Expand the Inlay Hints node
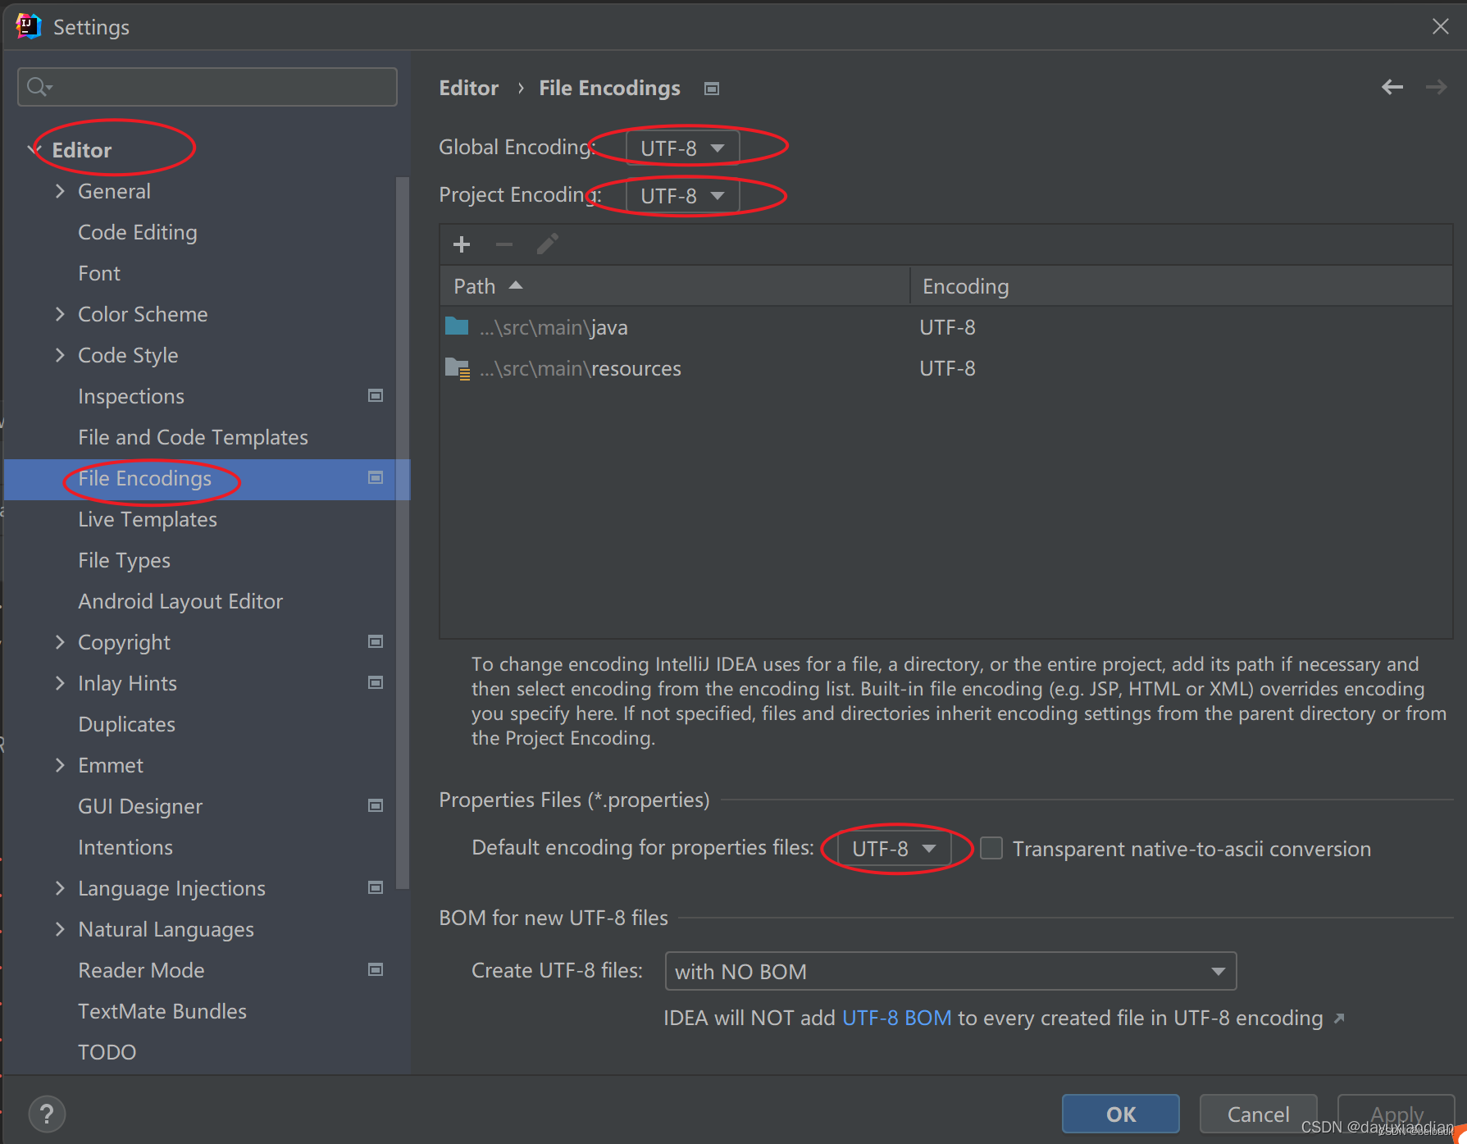1467x1144 pixels. click(x=60, y=683)
